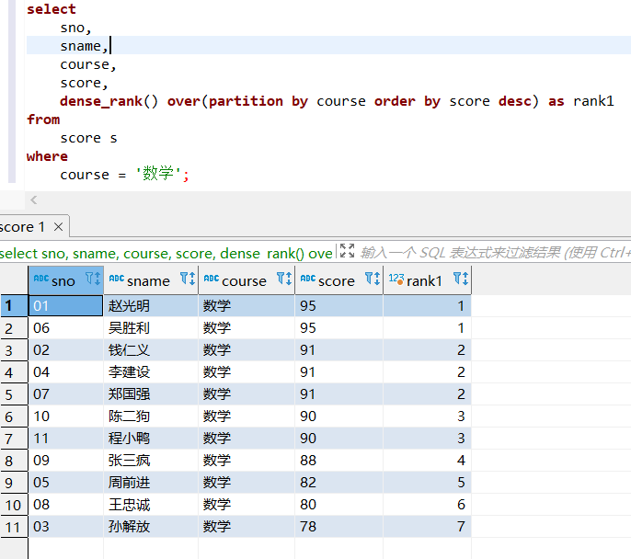Click the rank1 column filter/sort icon
This screenshot has width=631, height=559.
[x=461, y=279]
